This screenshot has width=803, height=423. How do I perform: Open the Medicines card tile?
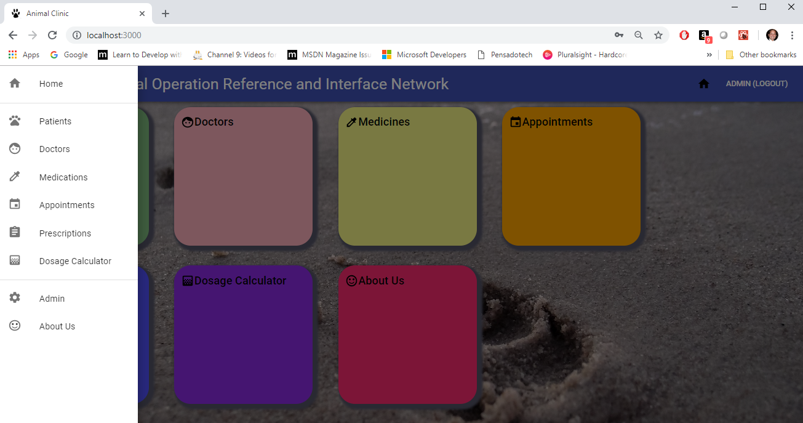tap(407, 176)
